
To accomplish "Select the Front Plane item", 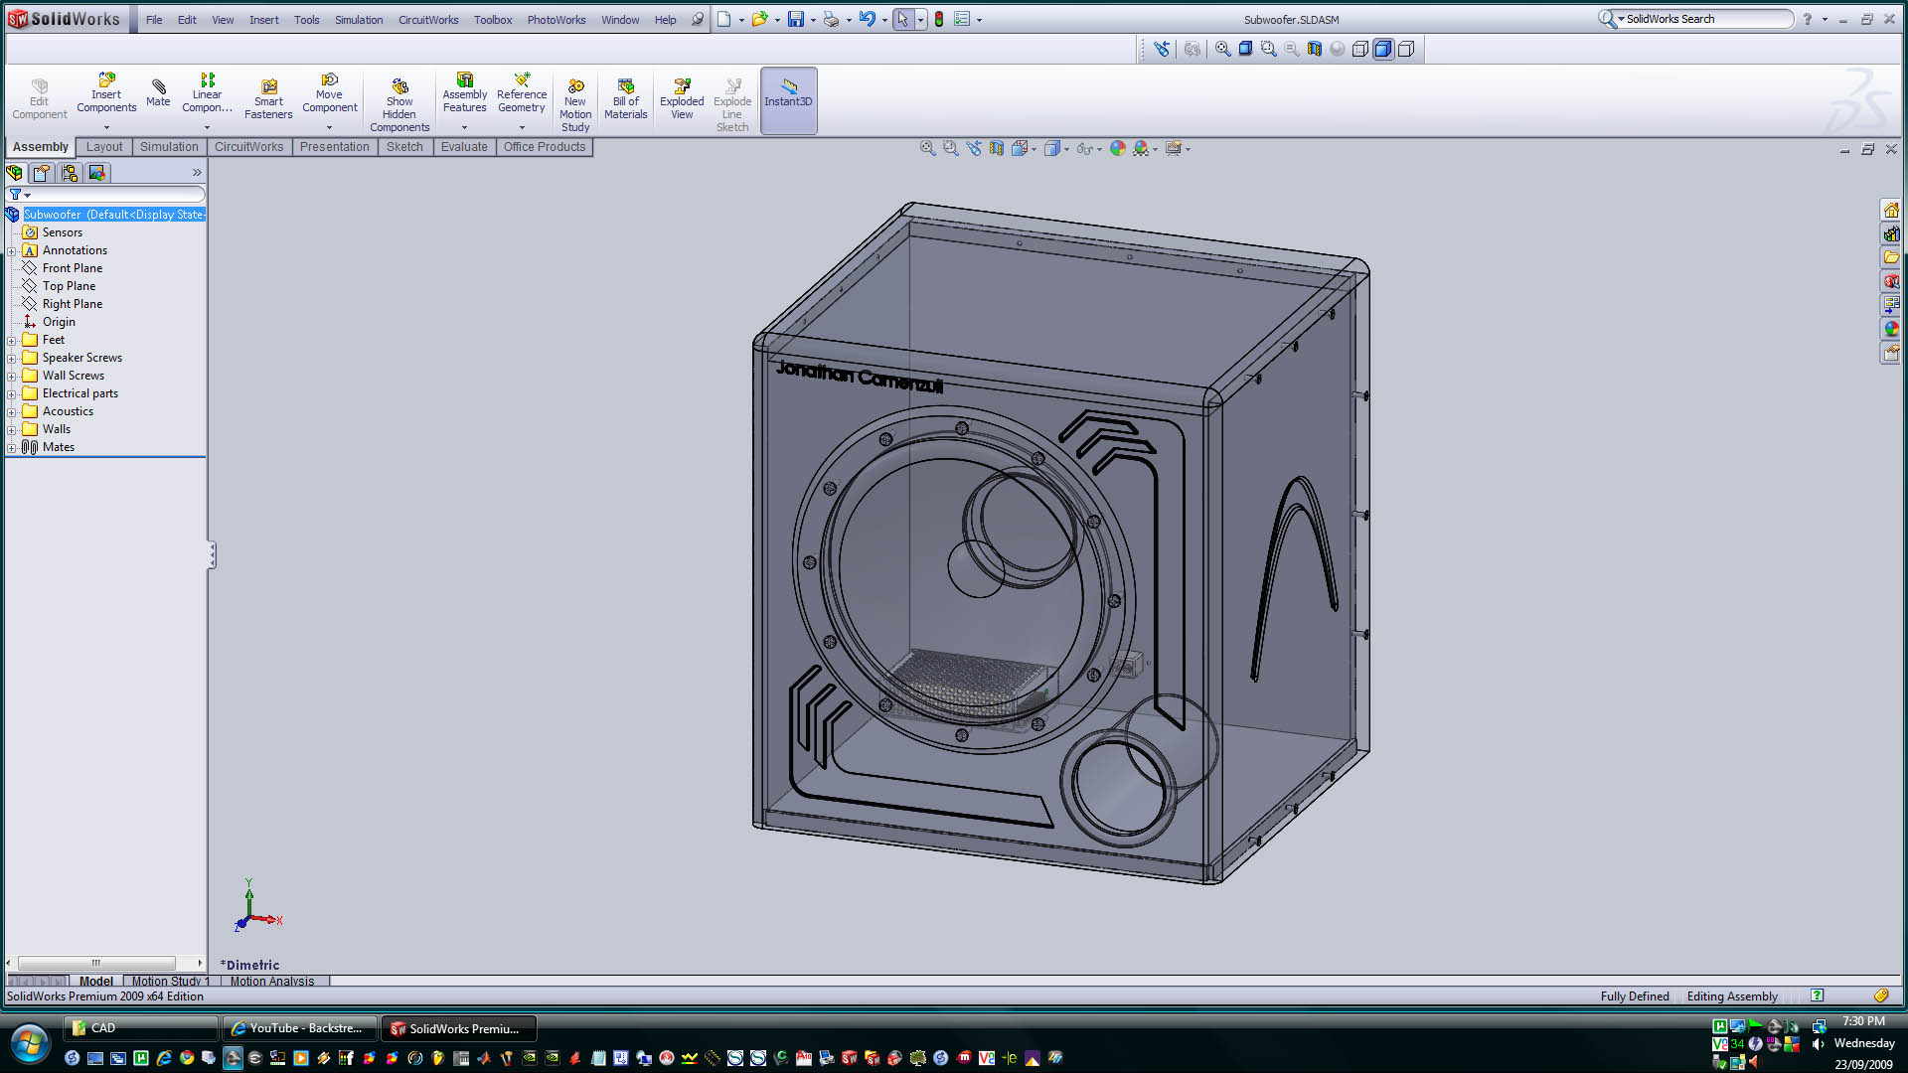I will [x=72, y=268].
